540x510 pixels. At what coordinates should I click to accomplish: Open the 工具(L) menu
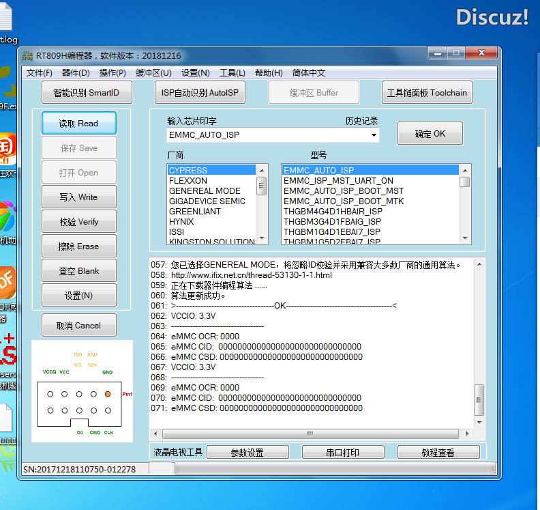(232, 73)
